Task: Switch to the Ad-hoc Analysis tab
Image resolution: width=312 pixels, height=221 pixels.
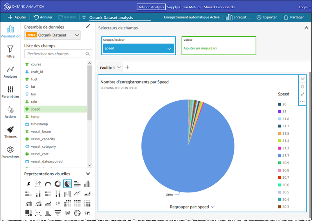Action: pyautogui.click(x=151, y=7)
